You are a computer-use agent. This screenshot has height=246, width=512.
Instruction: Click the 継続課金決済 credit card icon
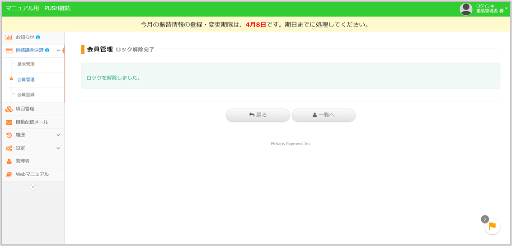pyautogui.click(x=9, y=50)
